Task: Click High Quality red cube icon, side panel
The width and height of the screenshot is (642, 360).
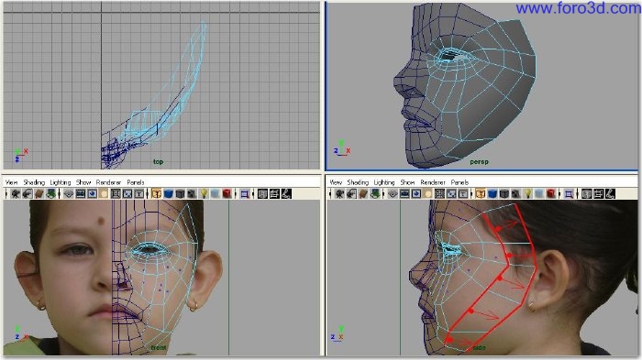Action: (551, 194)
